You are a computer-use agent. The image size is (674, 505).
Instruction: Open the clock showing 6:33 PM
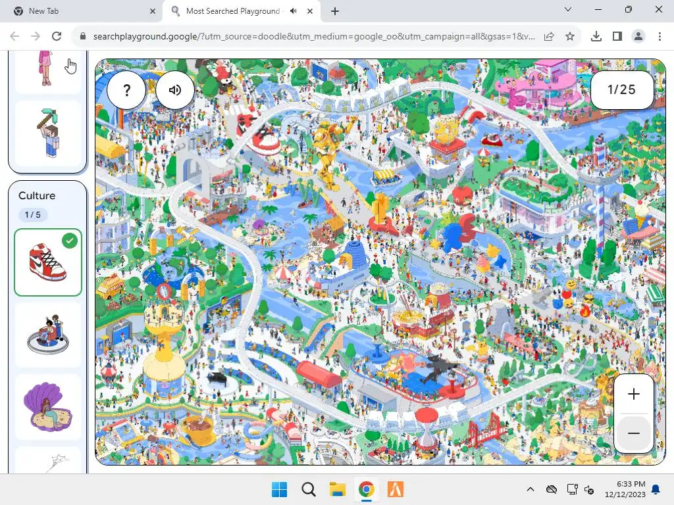625,489
